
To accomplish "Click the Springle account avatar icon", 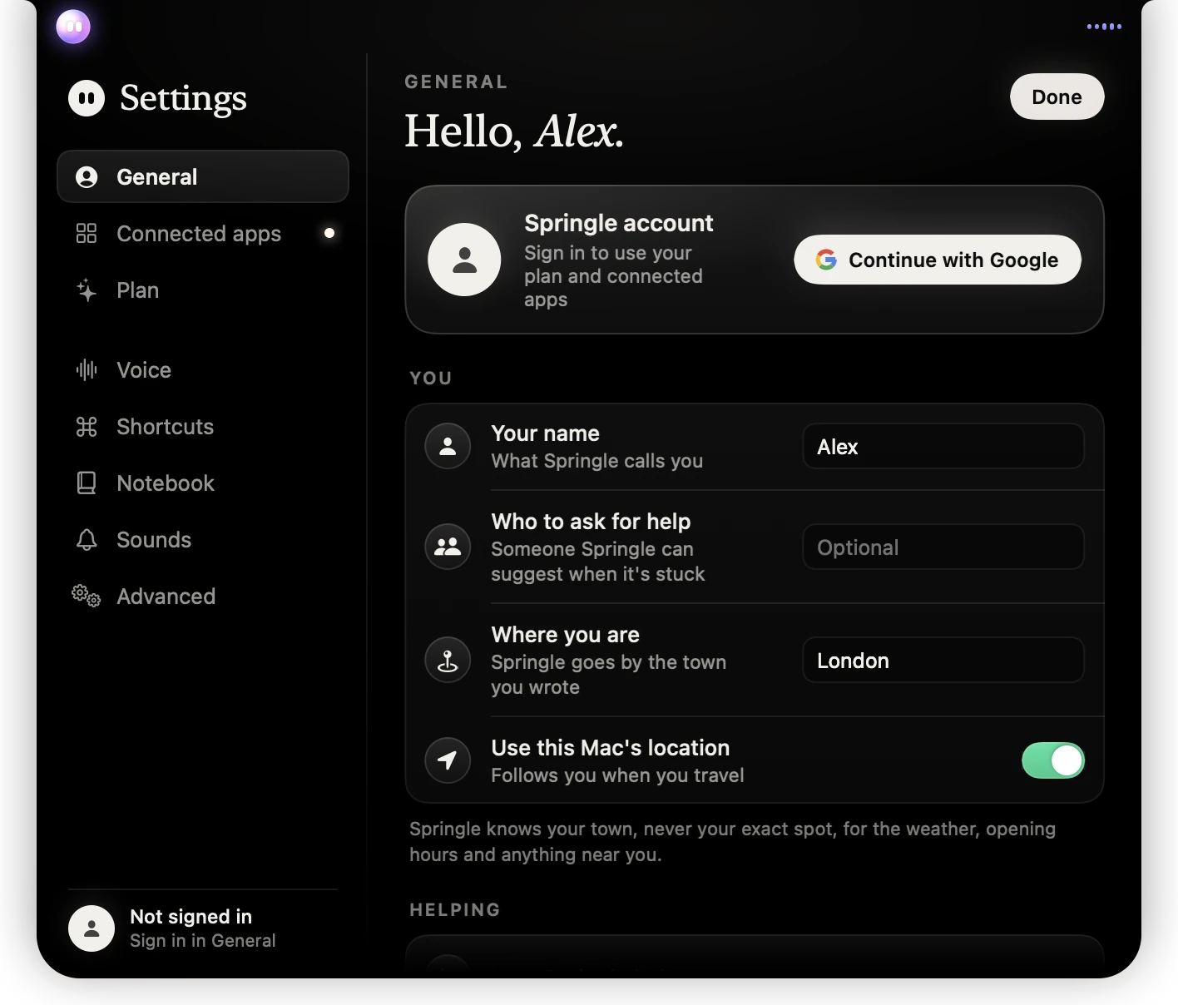I will pos(464,260).
